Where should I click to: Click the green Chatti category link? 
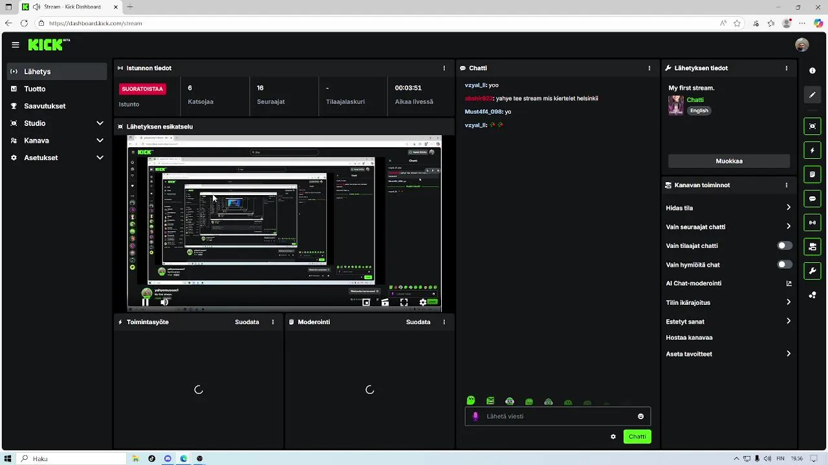[x=695, y=99]
